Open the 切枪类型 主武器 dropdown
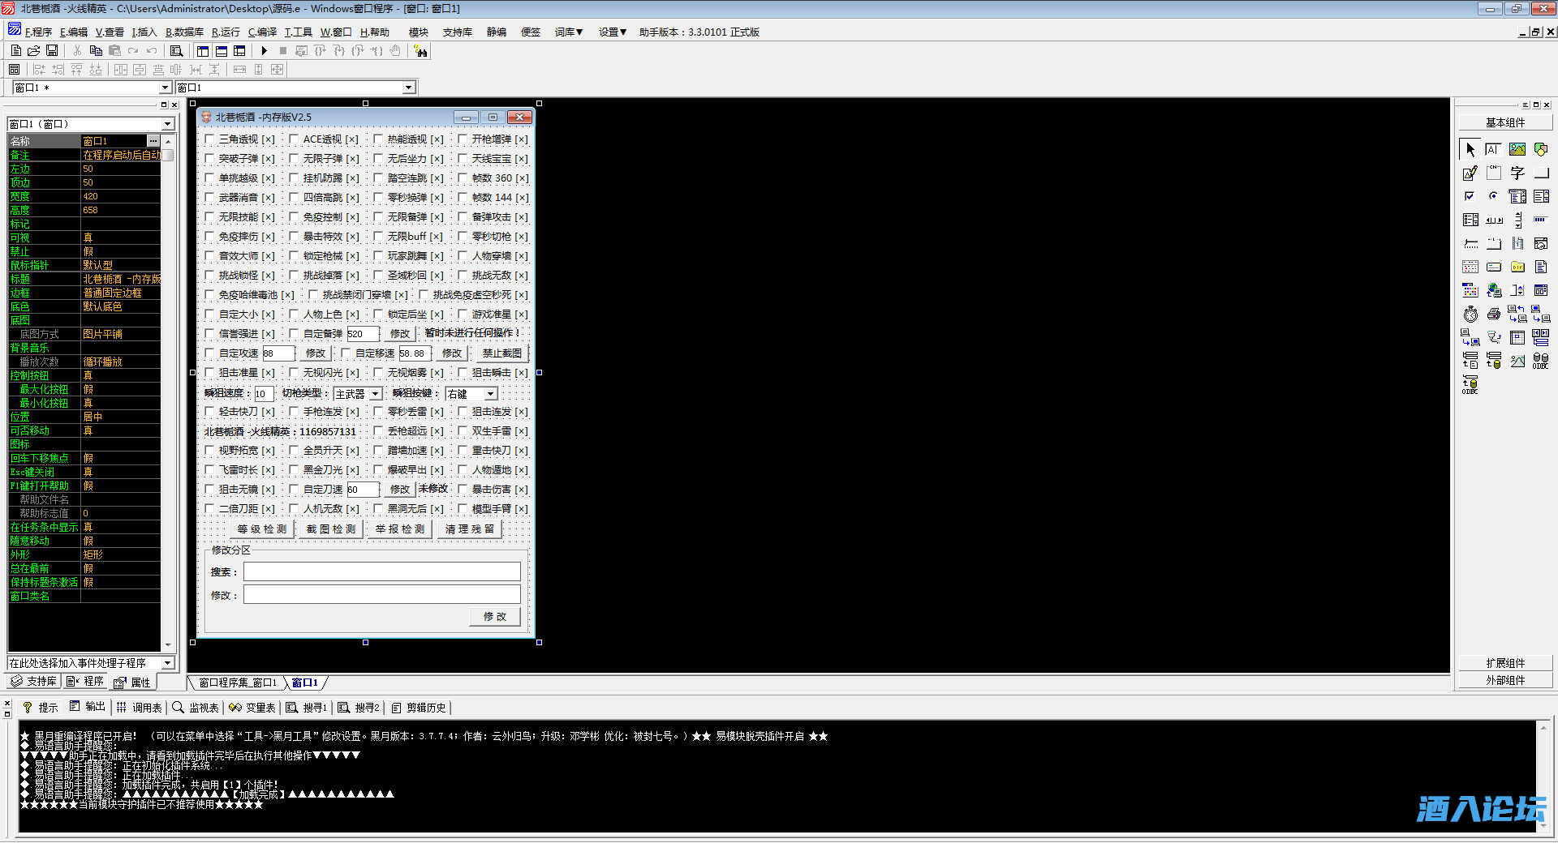The width and height of the screenshot is (1558, 843). point(376,394)
